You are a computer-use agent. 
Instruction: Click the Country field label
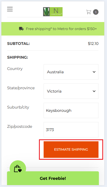click(15, 69)
